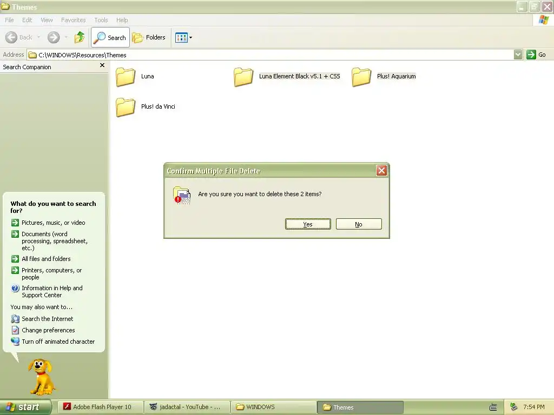Click the Themes folder icon in title bar
The width and height of the screenshot is (554, 415).
click(x=5, y=6)
